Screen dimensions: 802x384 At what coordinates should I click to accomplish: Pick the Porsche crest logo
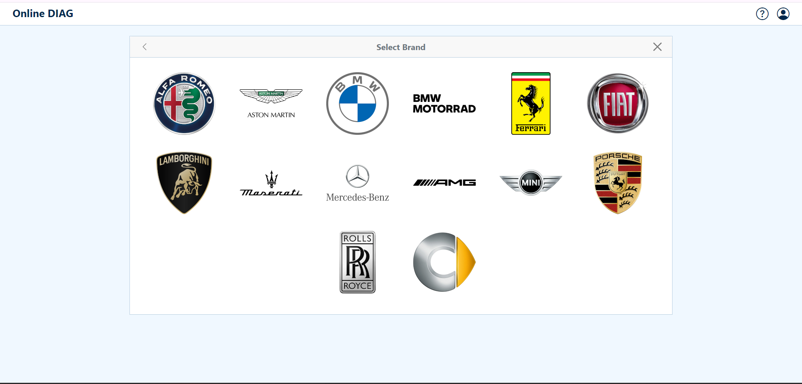pyautogui.click(x=618, y=183)
